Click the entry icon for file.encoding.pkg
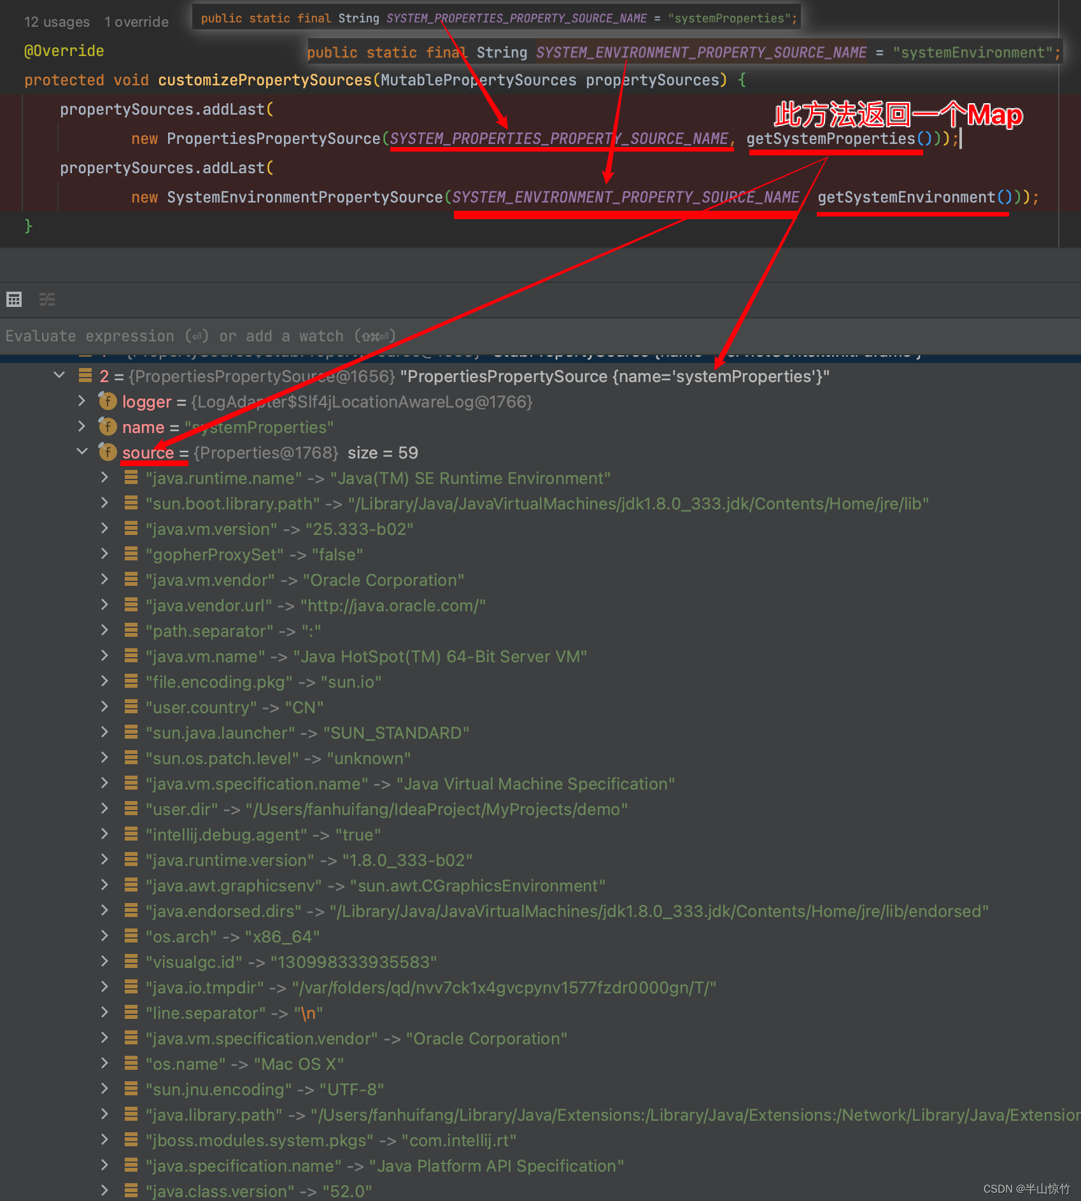Screen dimensions: 1081x1201 click(x=131, y=681)
